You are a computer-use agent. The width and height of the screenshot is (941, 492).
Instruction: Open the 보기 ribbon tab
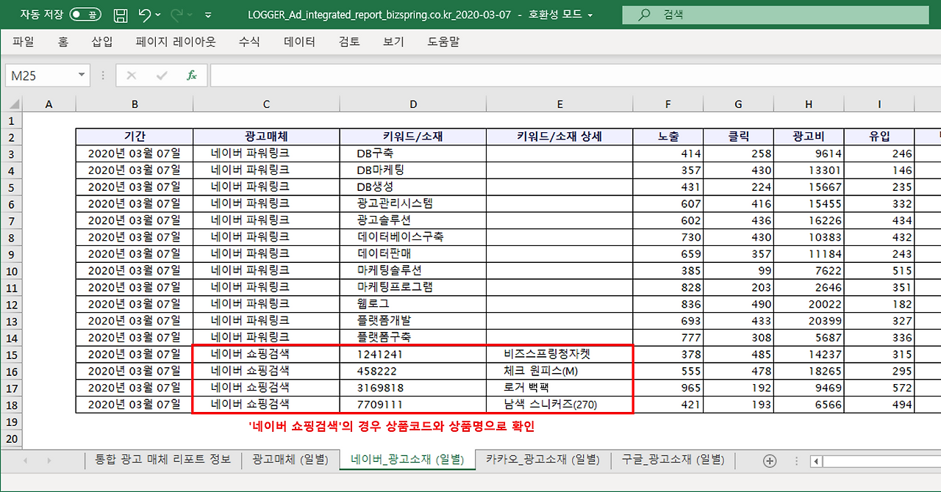click(393, 42)
